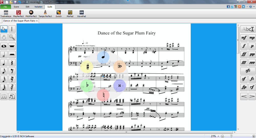Select the quarter note tool
Viewport: 256px width, 138px height.
tap(4, 63)
